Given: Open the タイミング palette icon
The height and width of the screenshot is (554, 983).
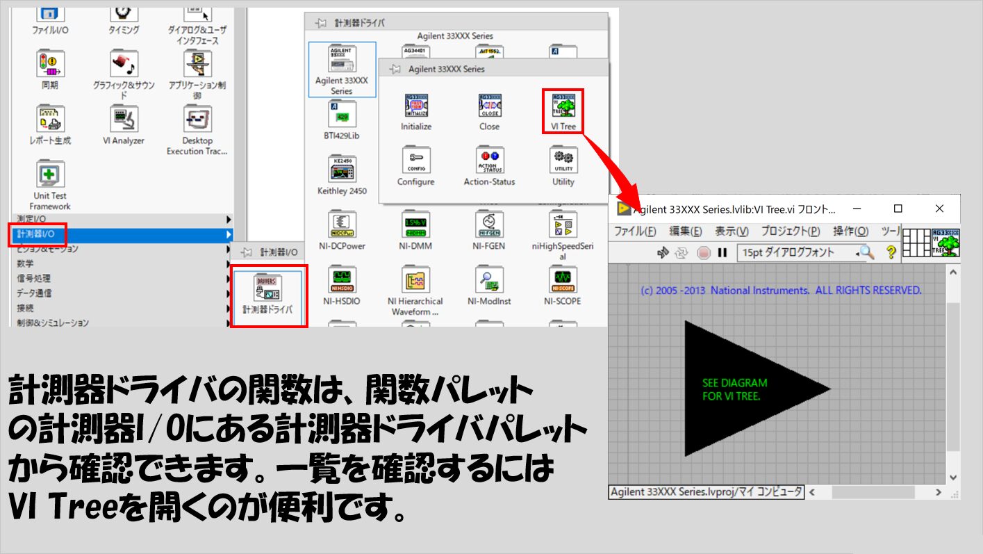Looking at the screenshot, I should click(124, 14).
